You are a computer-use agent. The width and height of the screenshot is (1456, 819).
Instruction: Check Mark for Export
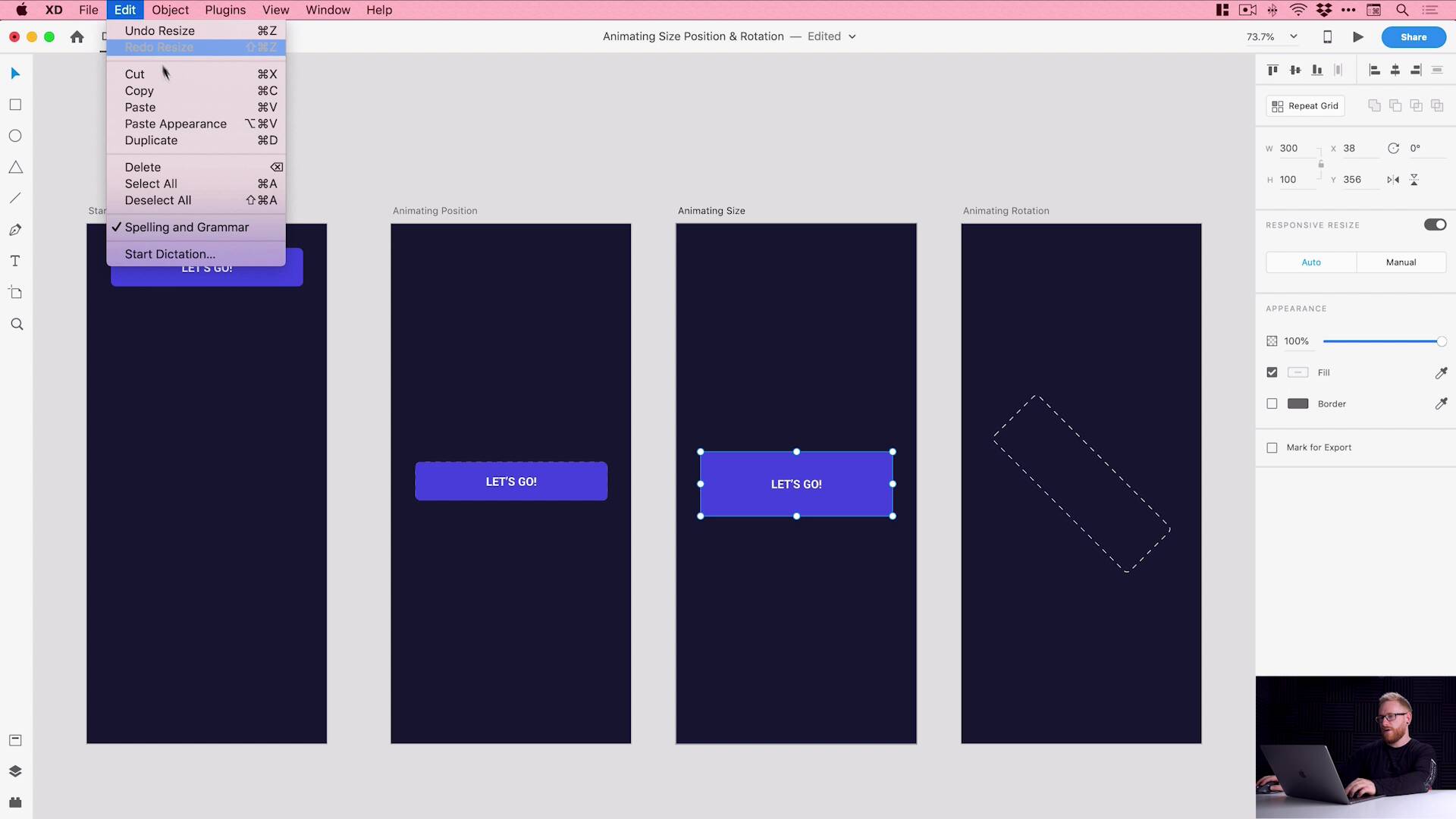click(1272, 447)
